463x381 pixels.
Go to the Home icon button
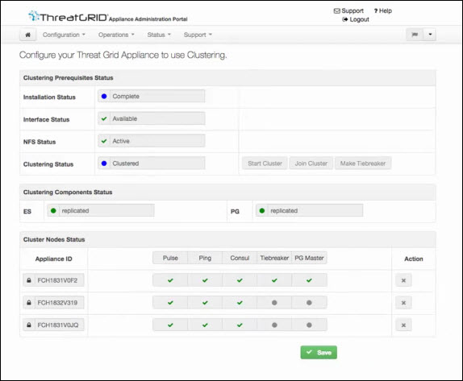tap(27, 35)
